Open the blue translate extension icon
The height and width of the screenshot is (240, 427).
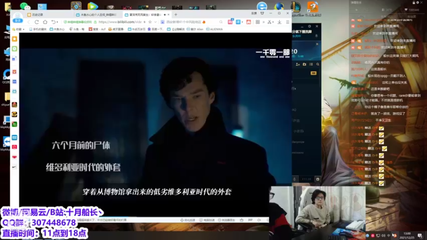click(238, 22)
